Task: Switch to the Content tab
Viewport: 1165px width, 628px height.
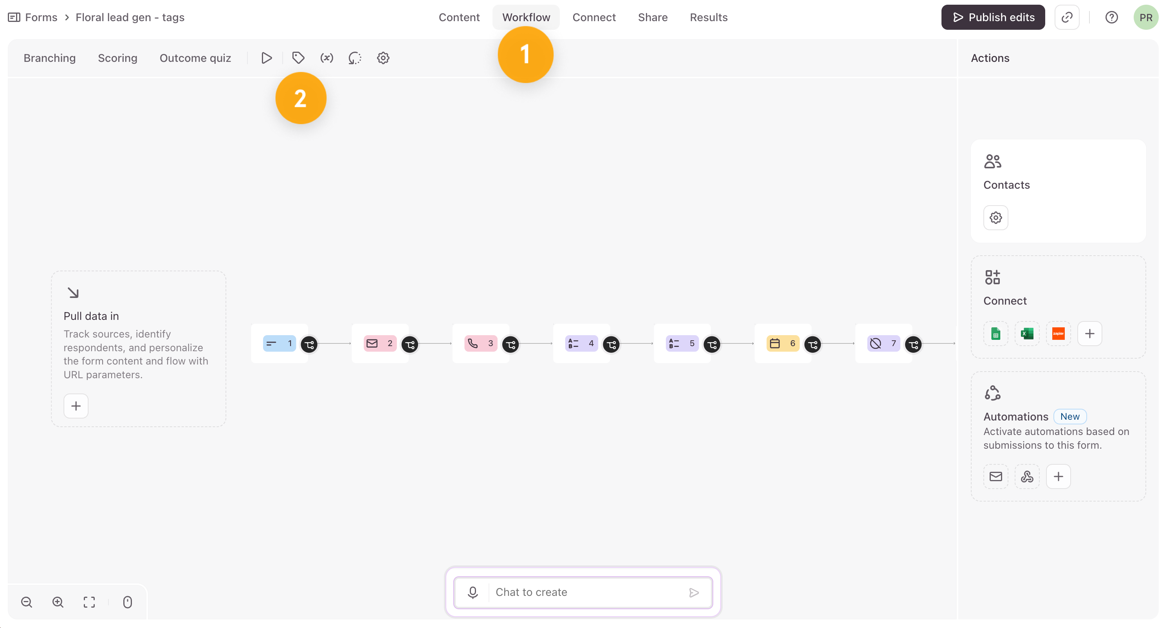Action: pos(458,17)
